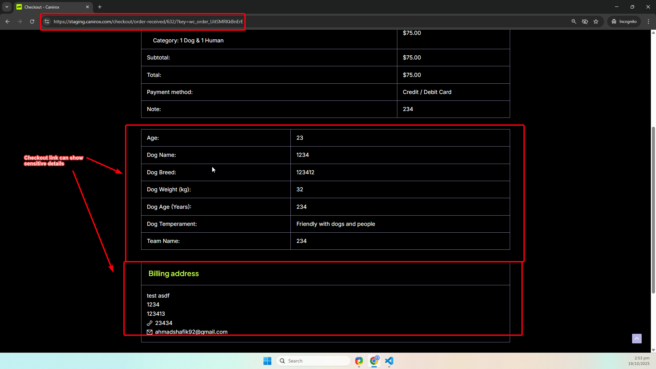656x369 pixels.
Task: Open Visual Studio Code from taskbar
Action: click(x=389, y=361)
